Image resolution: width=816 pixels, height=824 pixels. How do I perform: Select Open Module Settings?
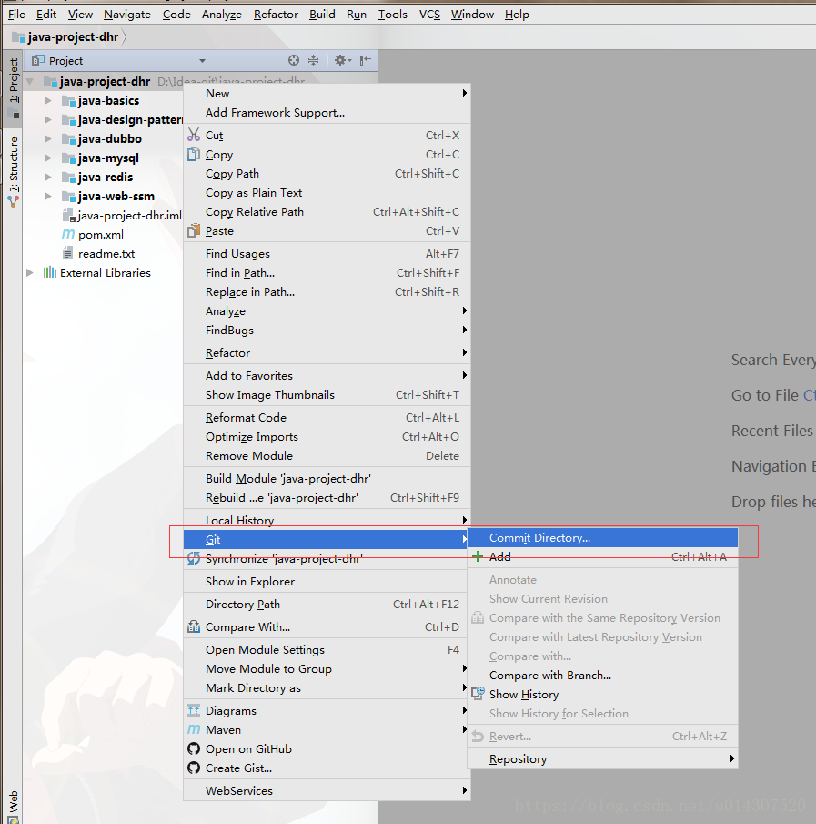(327, 649)
